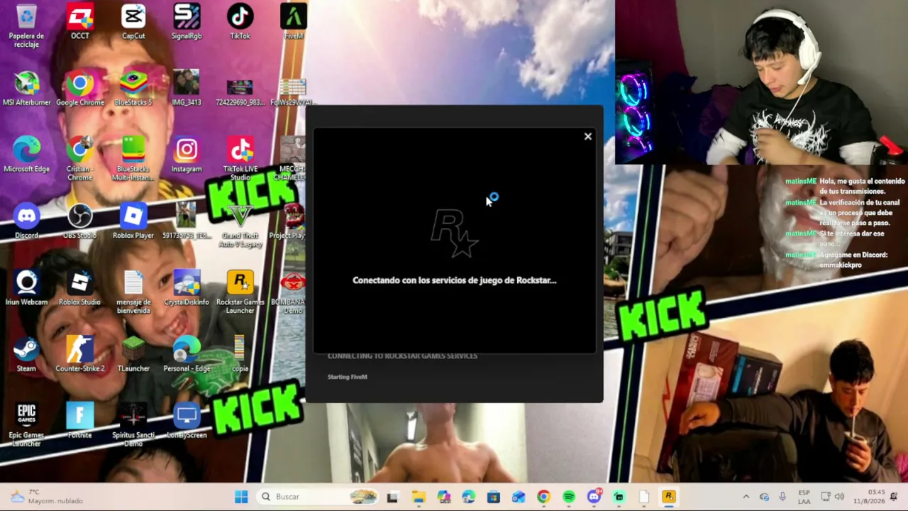908x511 pixels.
Task: Select the Cristian - Chrome profile shortcut
Action: click(79, 159)
